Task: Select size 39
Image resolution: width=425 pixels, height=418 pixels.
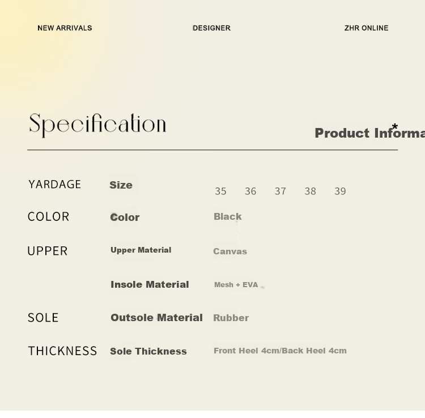Action: [340, 191]
